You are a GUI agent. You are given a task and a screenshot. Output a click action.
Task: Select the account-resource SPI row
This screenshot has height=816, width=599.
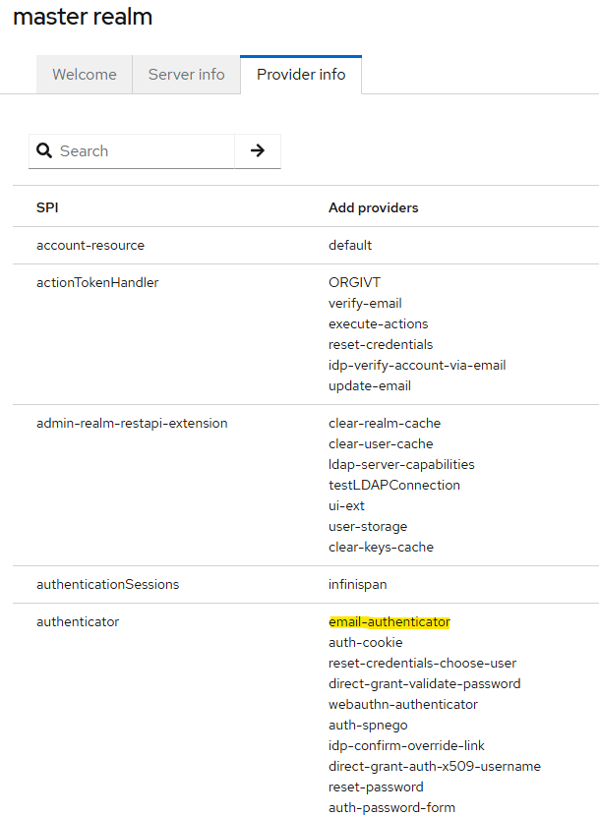point(90,245)
